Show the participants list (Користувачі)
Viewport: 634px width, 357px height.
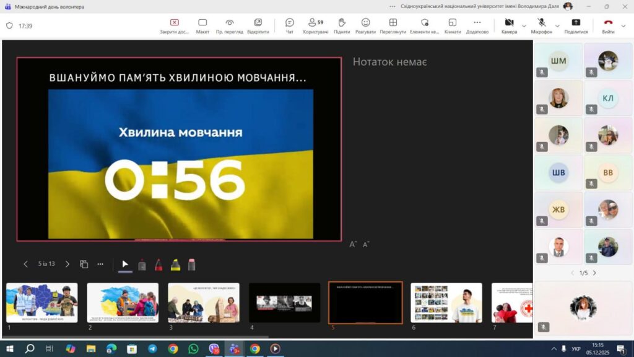(315, 25)
